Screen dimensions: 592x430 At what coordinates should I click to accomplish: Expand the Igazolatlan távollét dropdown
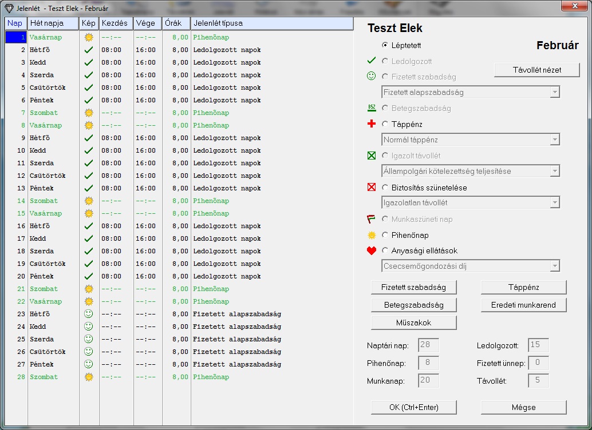(470, 202)
